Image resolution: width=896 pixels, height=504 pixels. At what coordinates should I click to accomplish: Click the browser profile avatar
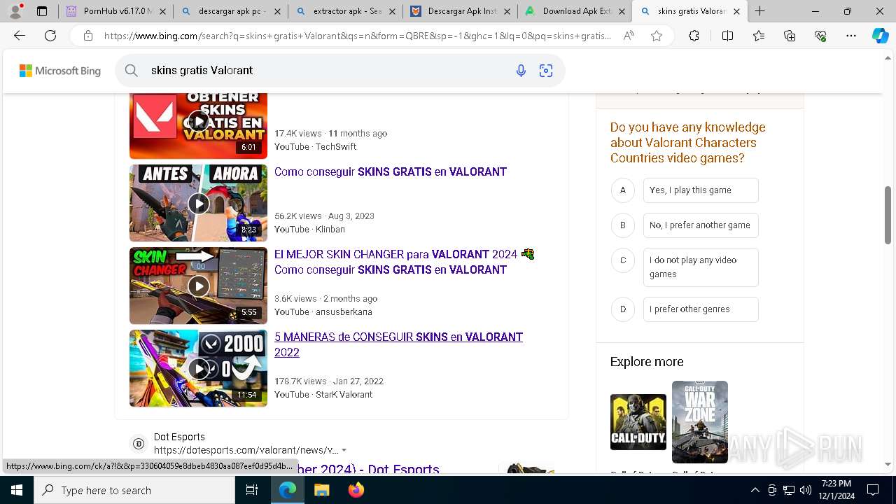pyautogui.click(x=15, y=11)
